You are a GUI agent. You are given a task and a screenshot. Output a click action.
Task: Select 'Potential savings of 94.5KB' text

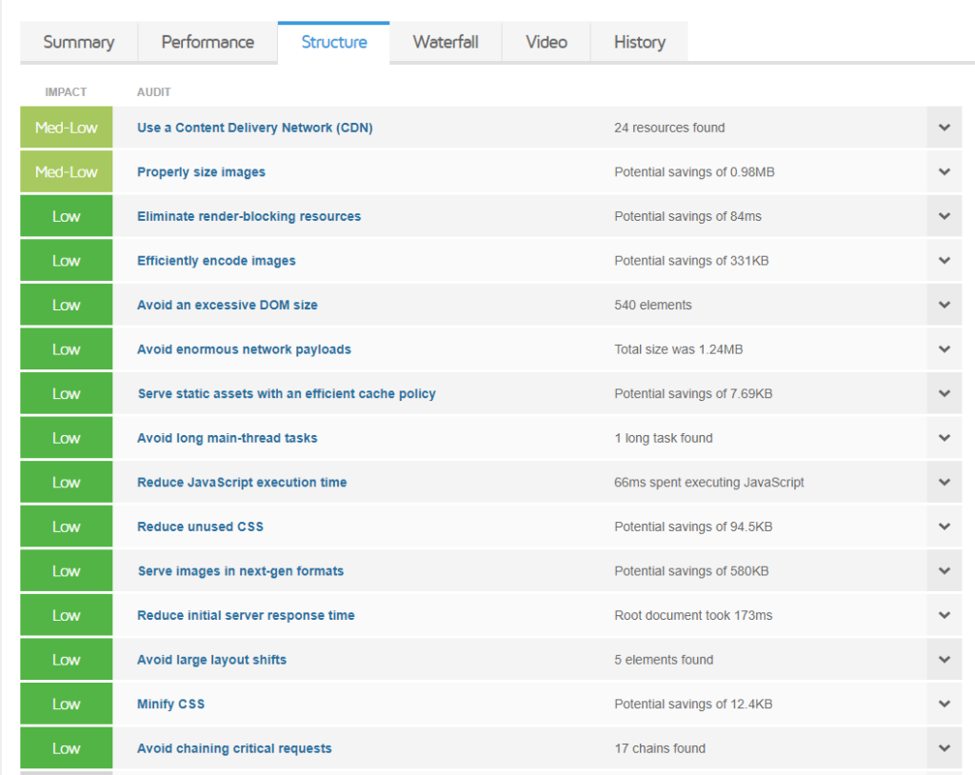point(693,527)
